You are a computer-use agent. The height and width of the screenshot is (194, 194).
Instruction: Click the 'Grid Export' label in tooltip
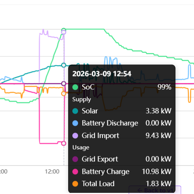coord(100,159)
